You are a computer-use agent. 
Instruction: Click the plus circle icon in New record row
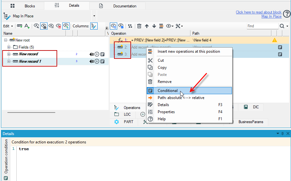[x=97, y=54]
